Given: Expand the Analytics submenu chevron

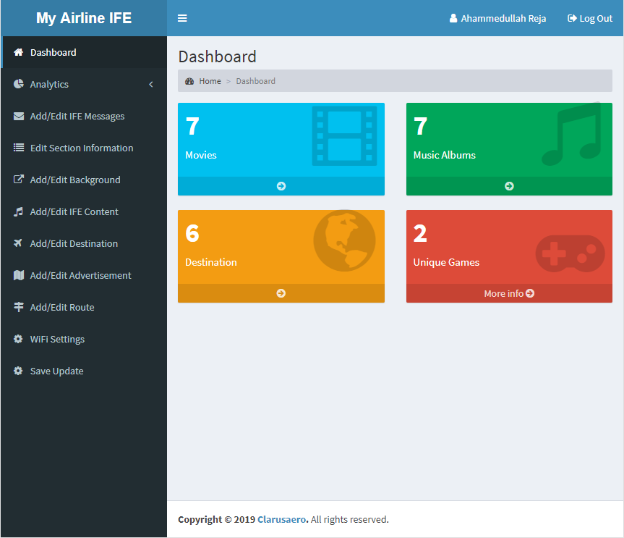Looking at the screenshot, I should pos(151,85).
